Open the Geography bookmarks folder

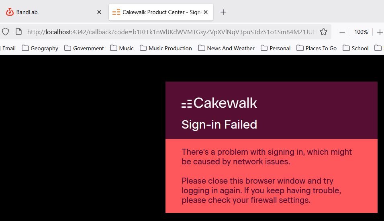click(40, 48)
